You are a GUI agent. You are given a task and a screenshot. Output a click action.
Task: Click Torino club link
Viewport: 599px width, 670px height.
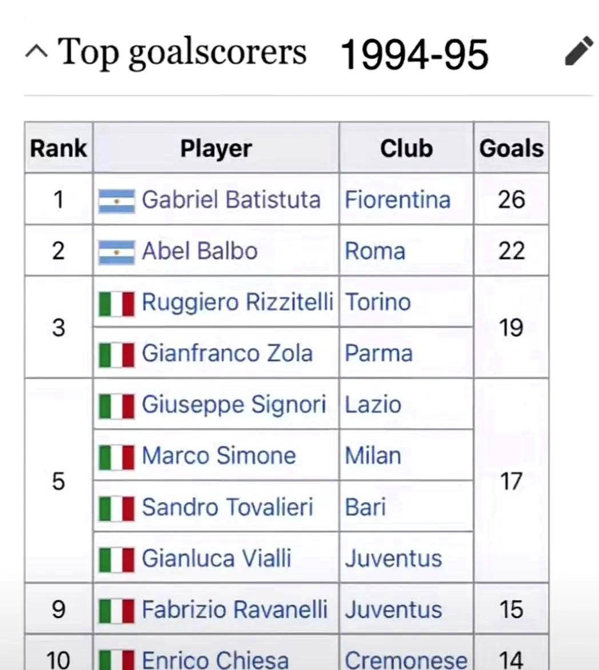378,302
